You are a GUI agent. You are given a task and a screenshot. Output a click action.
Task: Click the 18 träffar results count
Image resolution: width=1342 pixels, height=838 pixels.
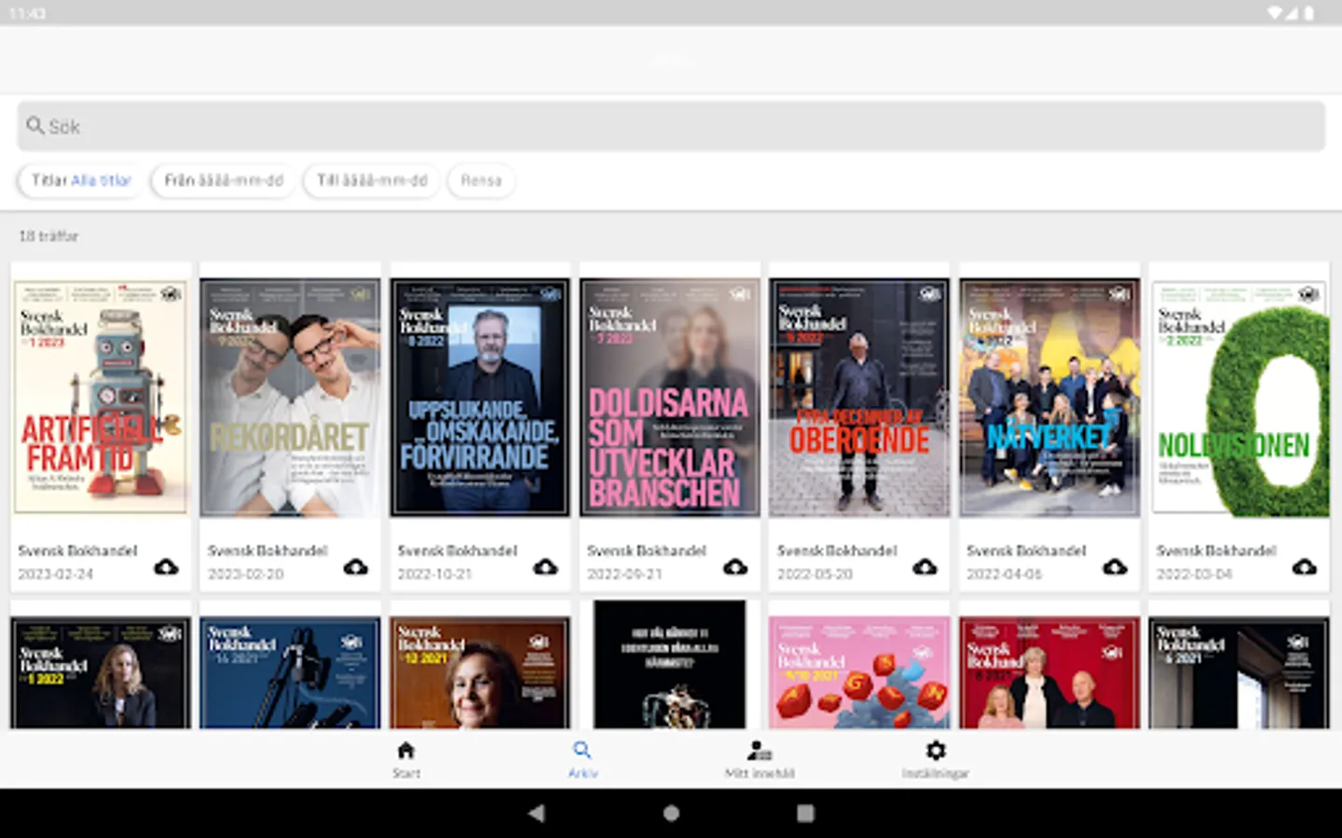[48, 237]
